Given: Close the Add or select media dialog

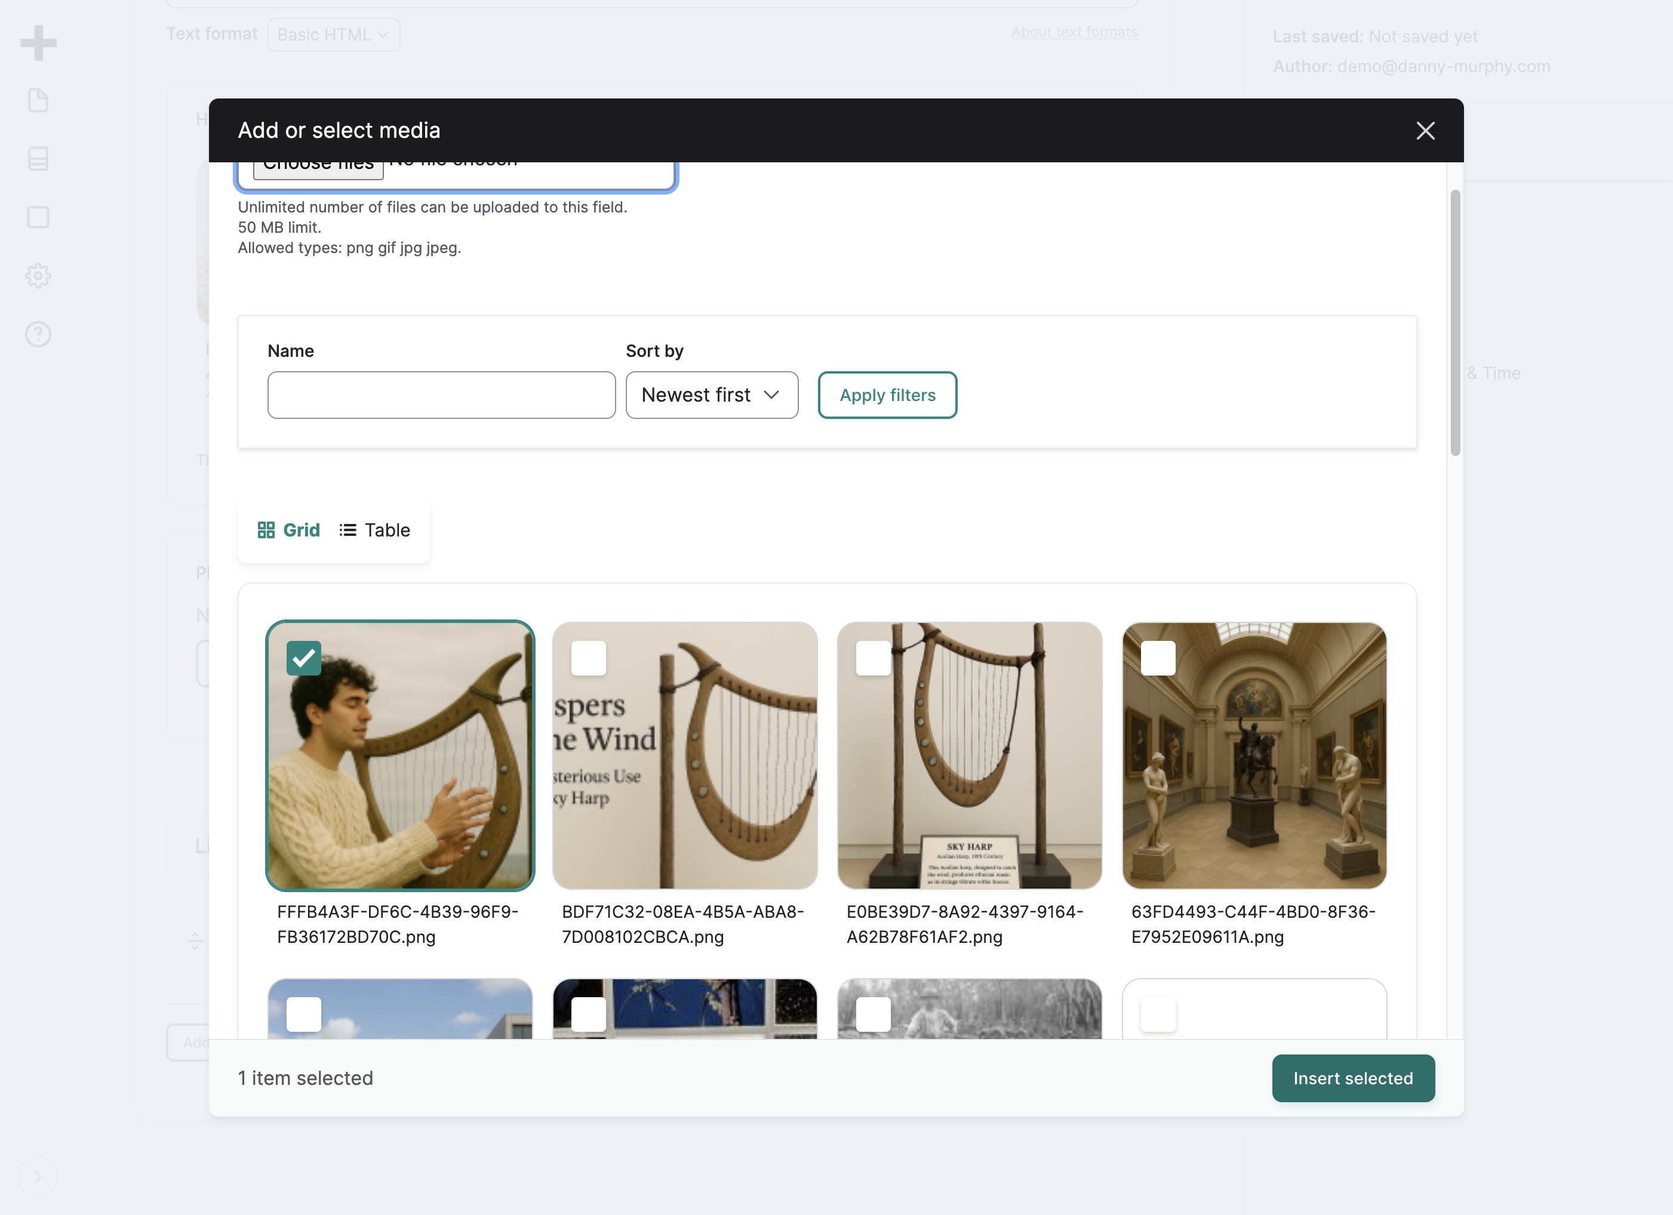Looking at the screenshot, I should coord(1425,131).
